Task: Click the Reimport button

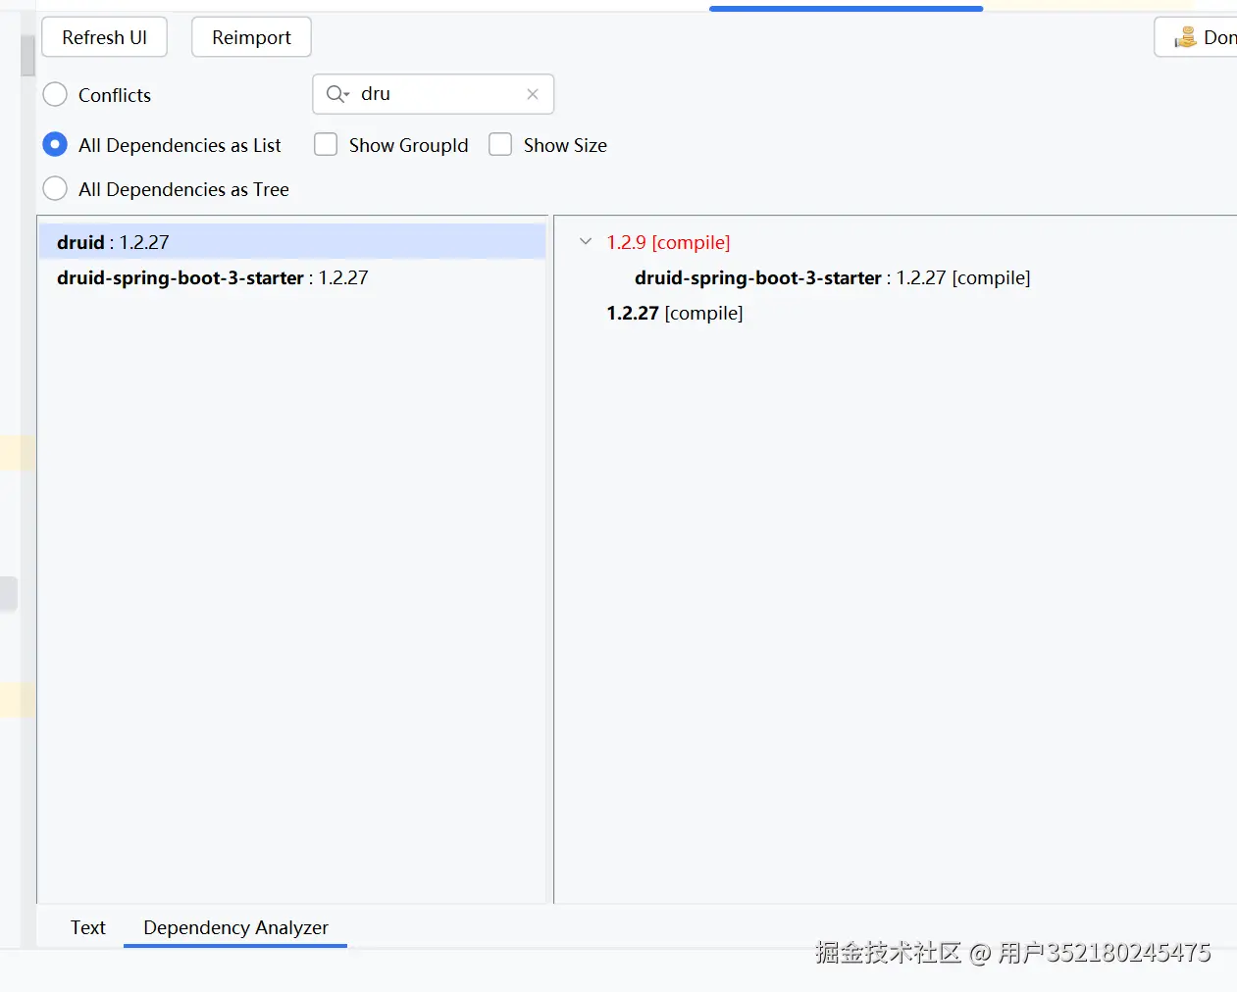Action: (x=251, y=37)
